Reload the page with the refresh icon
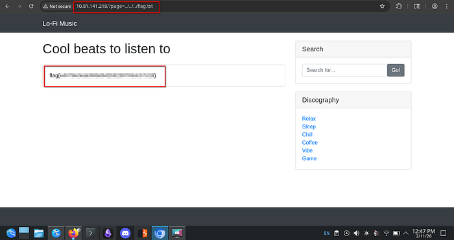The height and width of the screenshot is (240, 454). point(31,6)
